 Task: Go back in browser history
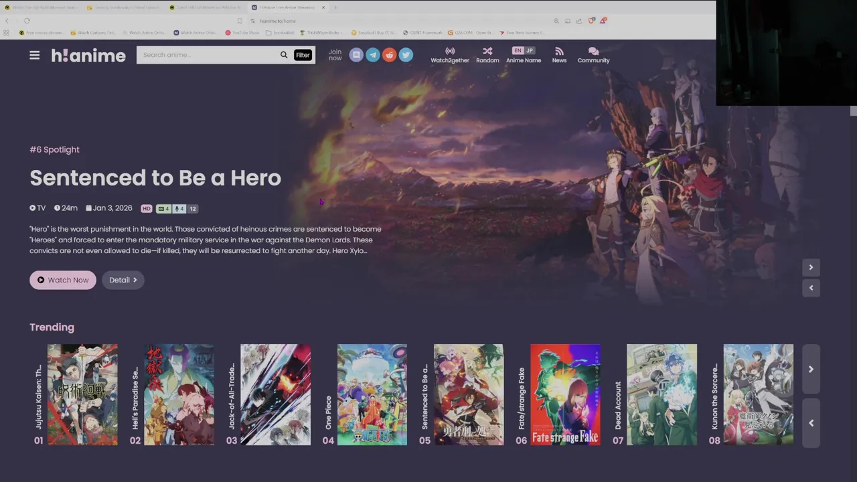pyautogui.click(x=7, y=21)
